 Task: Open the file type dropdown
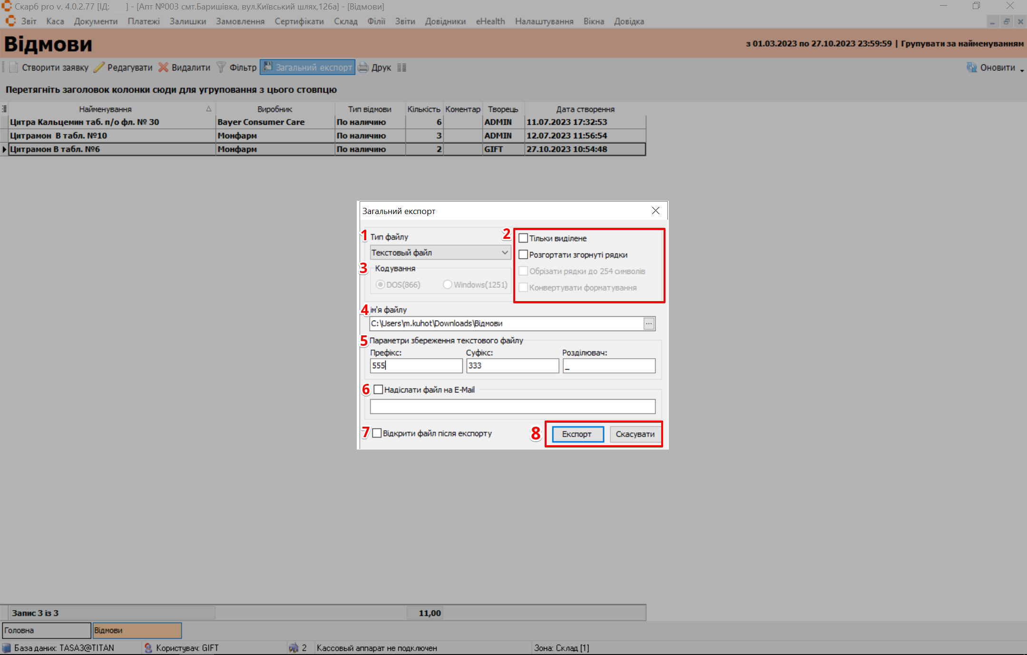(x=505, y=253)
